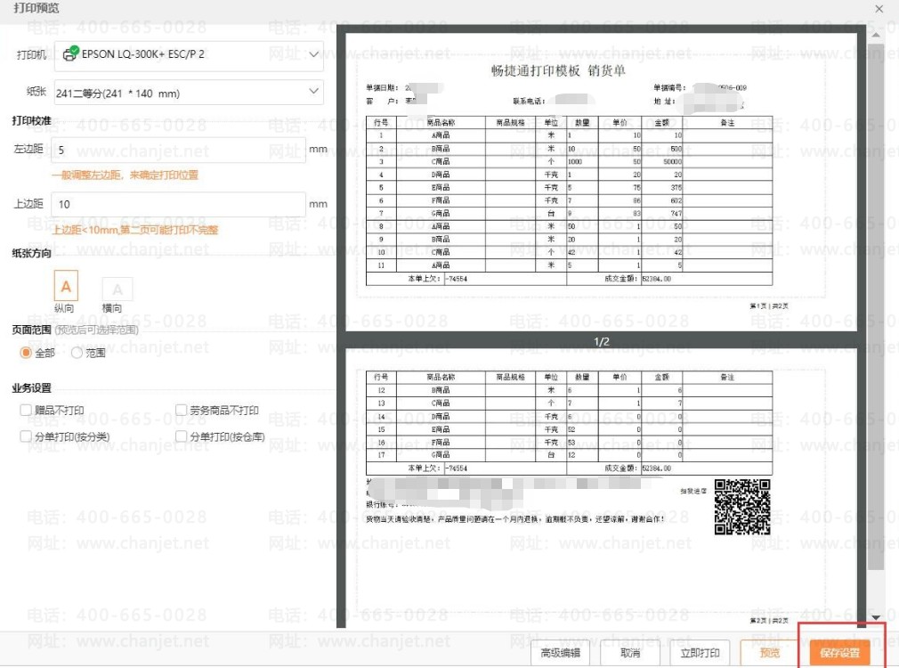
Task: Click the 备注 header on page two
Action: pyautogui.click(x=727, y=377)
